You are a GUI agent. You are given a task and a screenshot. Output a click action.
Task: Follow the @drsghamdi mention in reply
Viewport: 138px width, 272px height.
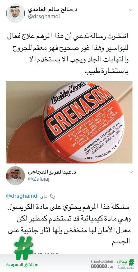click(x=22, y=196)
